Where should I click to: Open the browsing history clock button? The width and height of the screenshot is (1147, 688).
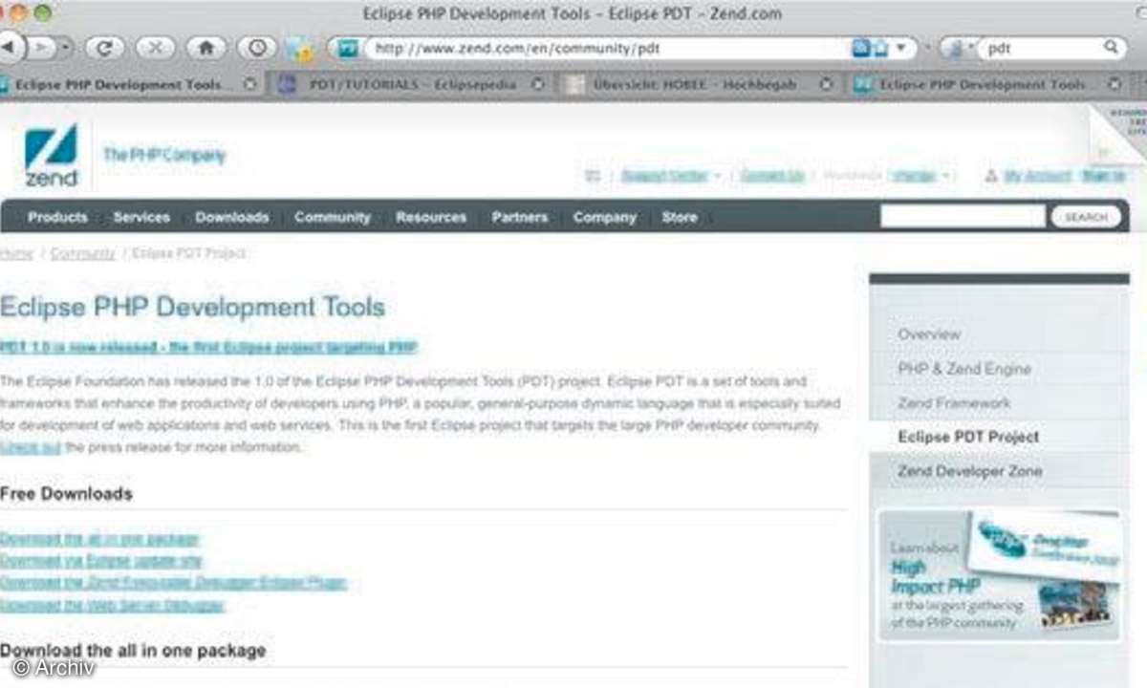[x=257, y=47]
